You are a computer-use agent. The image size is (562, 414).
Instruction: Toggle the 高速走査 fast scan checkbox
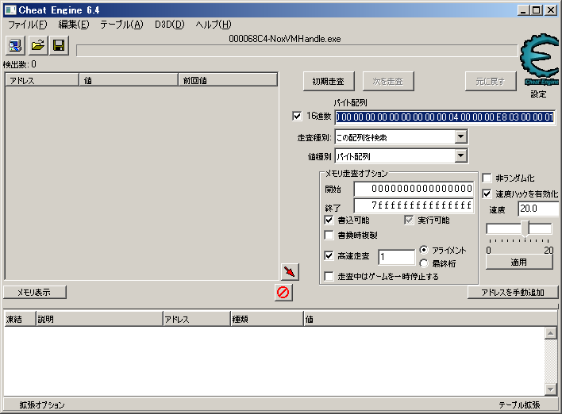(329, 255)
